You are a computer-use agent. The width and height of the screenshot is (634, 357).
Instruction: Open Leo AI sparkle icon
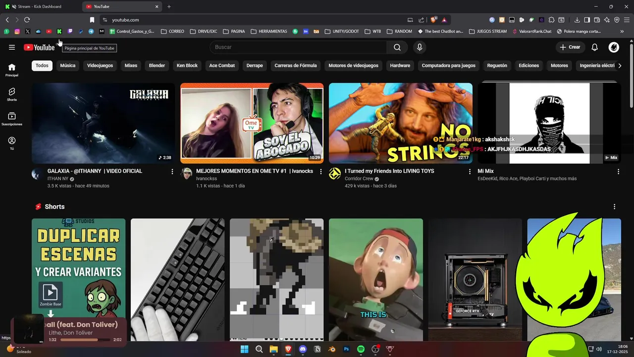pos(607,20)
